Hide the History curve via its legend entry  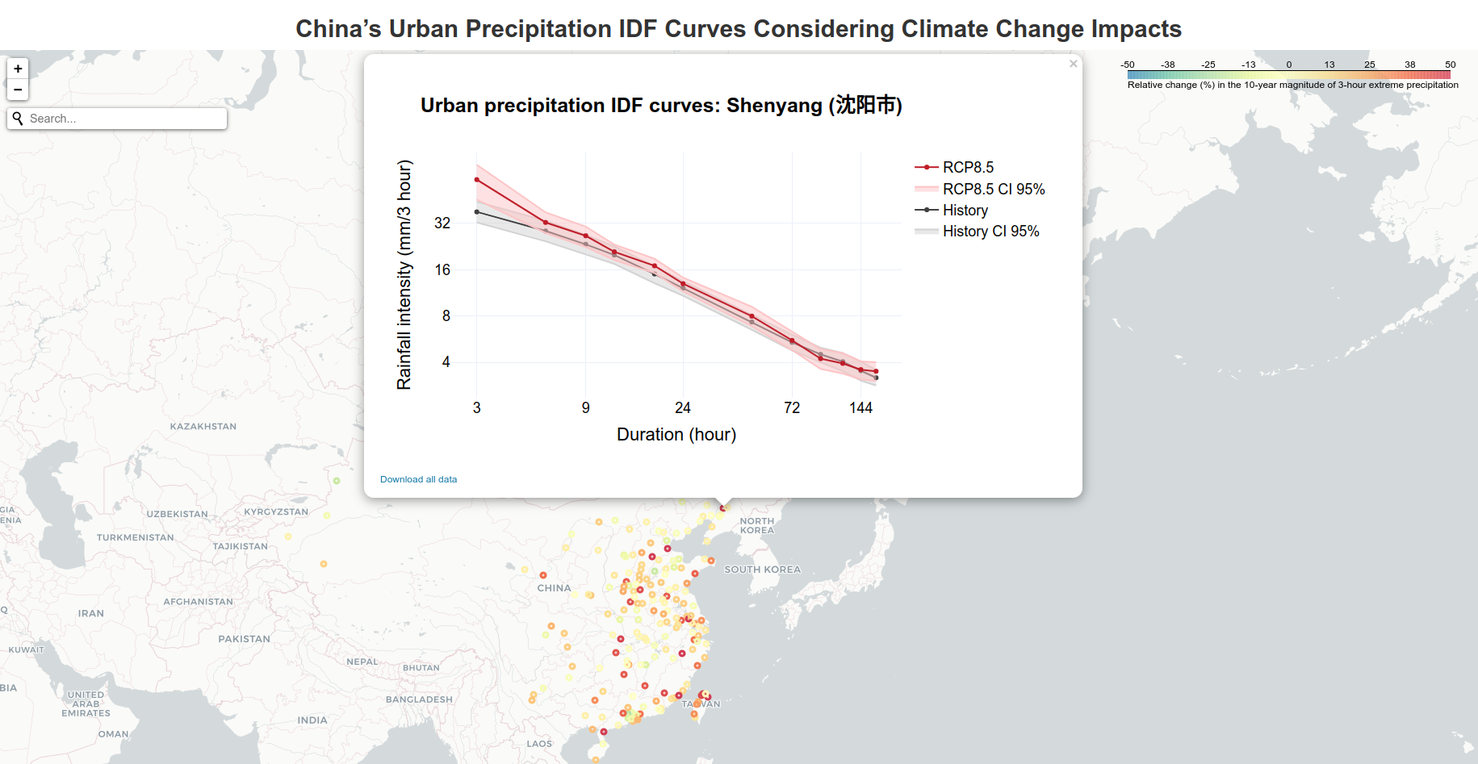click(x=964, y=210)
